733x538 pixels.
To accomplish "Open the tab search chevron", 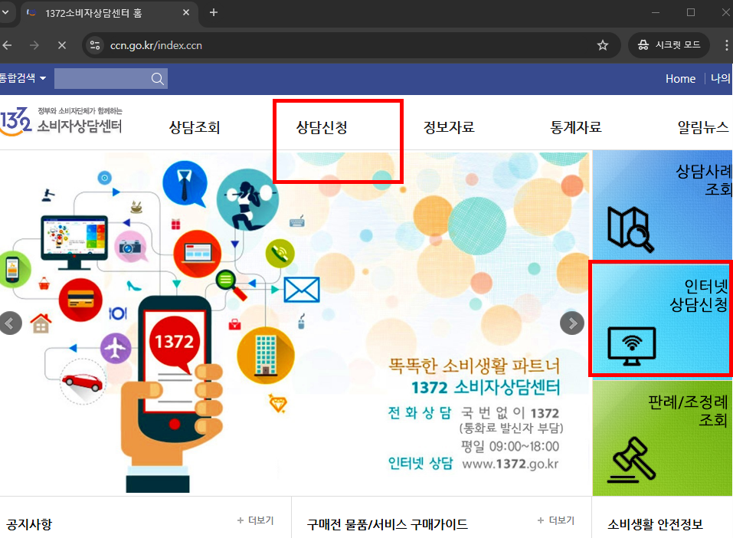I will pyautogui.click(x=5, y=12).
